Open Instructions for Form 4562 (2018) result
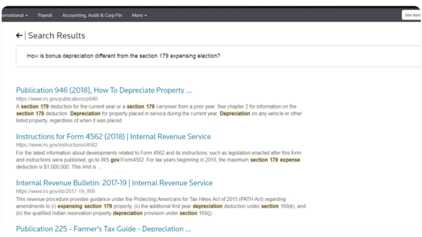Image resolution: width=422 pixels, height=237 pixels. coord(113,137)
